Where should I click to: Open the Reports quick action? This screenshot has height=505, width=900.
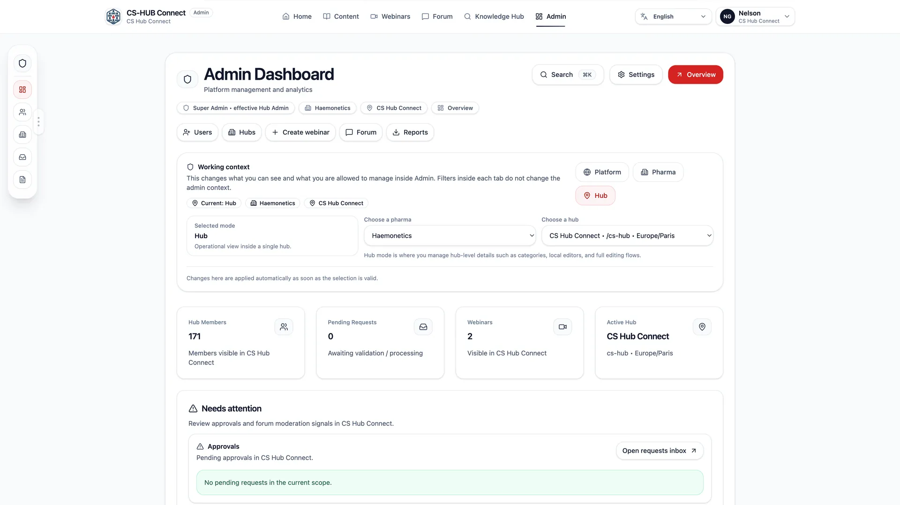coord(410,132)
